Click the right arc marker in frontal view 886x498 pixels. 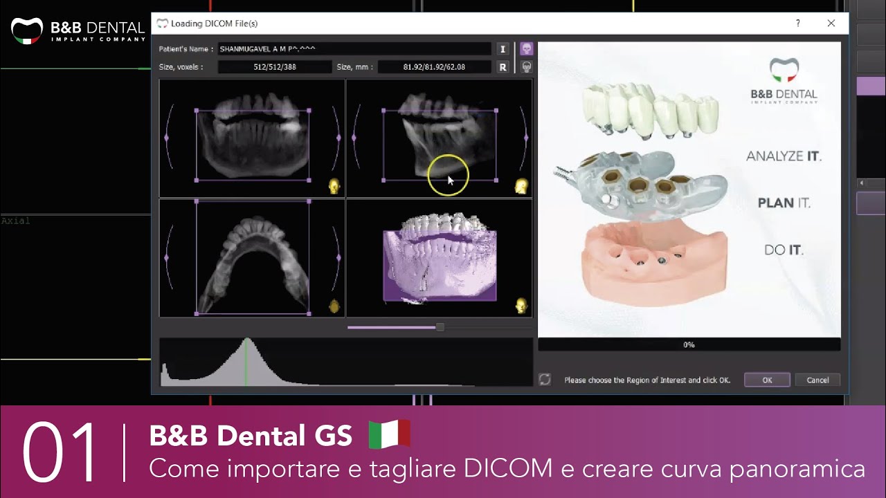338,138
